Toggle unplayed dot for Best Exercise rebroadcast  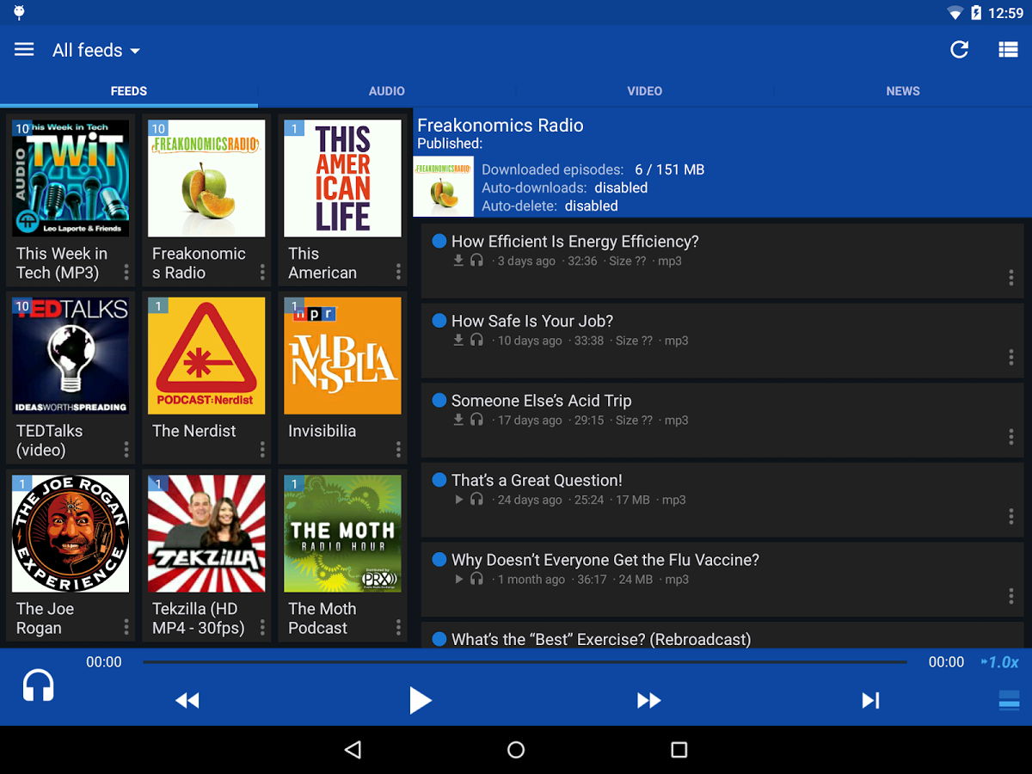point(439,639)
